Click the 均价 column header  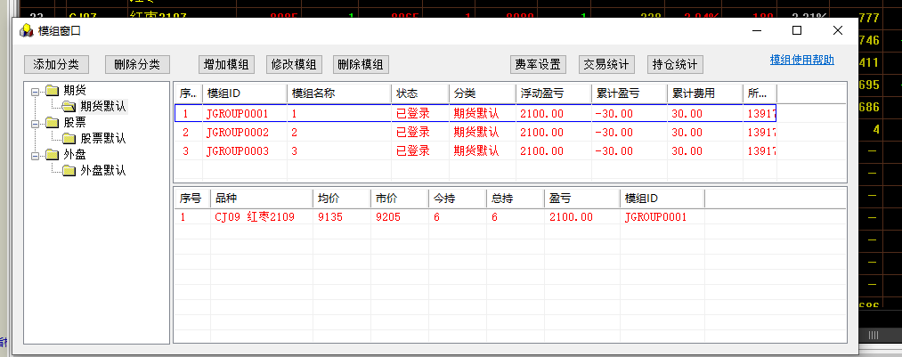pyautogui.click(x=341, y=199)
